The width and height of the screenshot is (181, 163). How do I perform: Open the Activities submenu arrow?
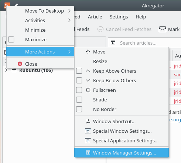click(x=69, y=20)
